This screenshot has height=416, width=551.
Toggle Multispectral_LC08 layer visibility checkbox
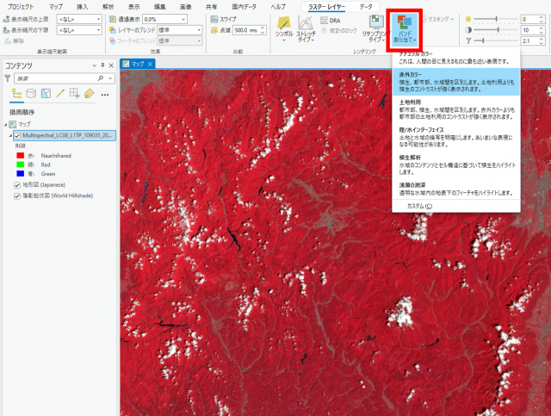pyautogui.click(x=17, y=136)
